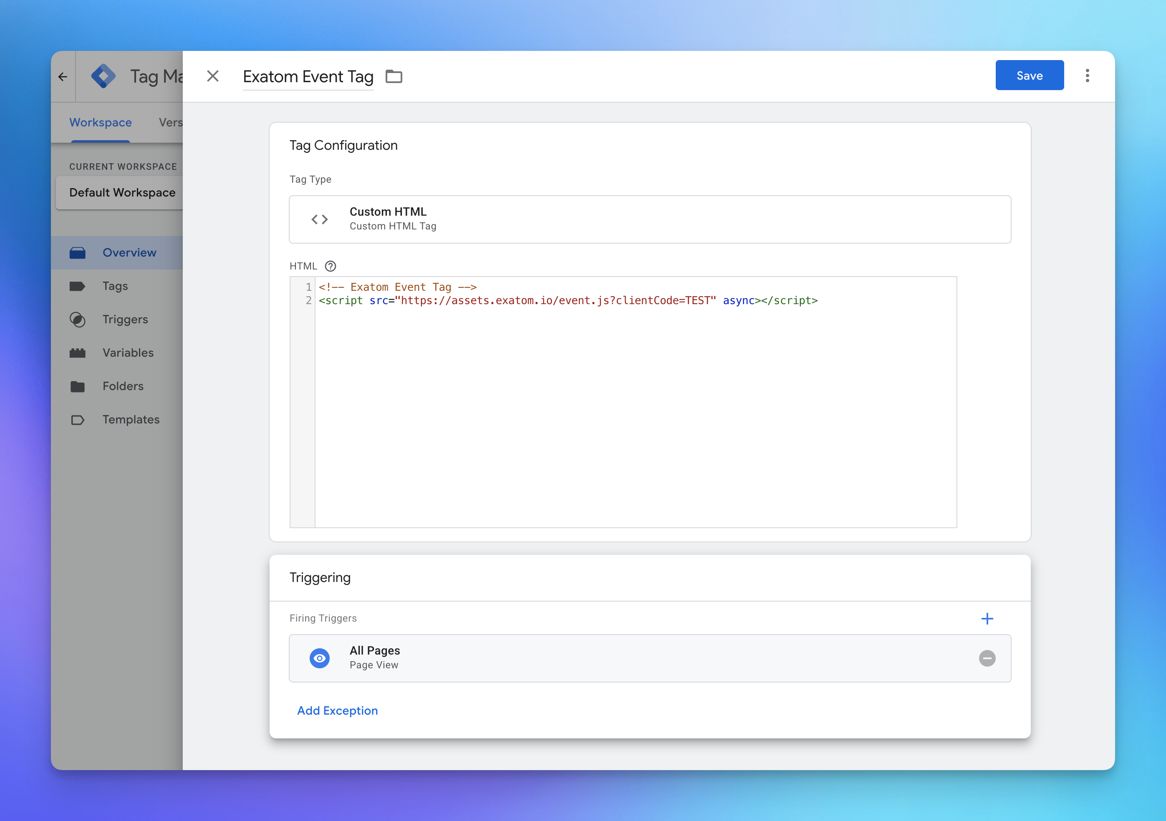Image resolution: width=1166 pixels, height=821 pixels.
Task: Click the Triggering section heading
Action: tap(320, 577)
